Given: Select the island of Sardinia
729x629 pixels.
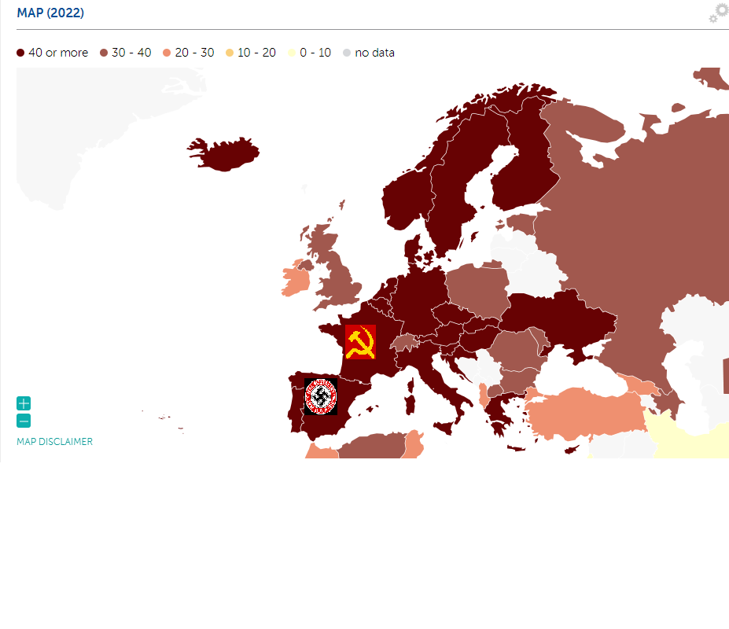Looking at the screenshot, I should click(410, 404).
